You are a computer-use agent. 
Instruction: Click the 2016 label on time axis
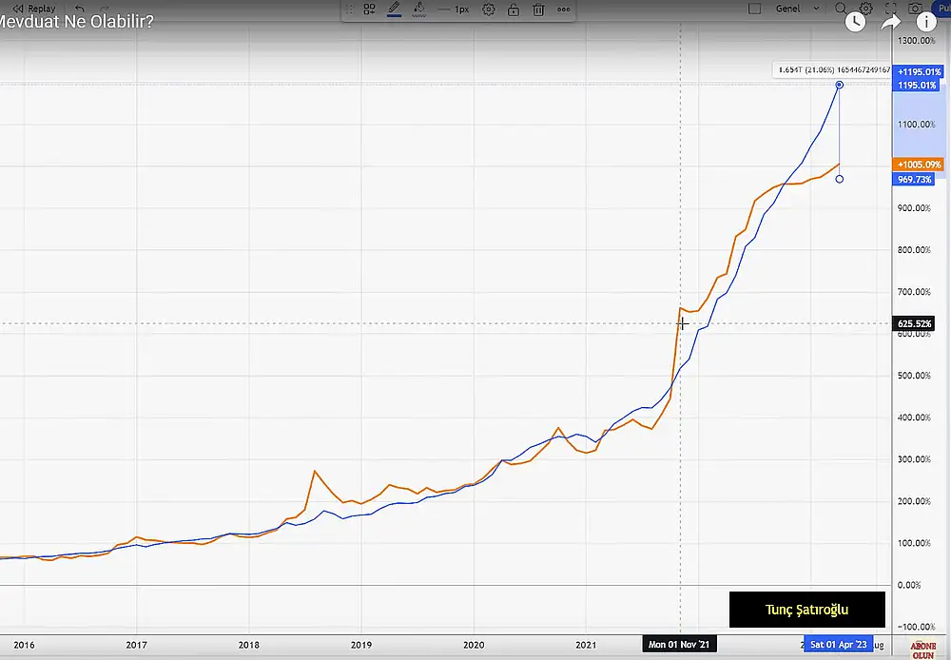[25, 645]
